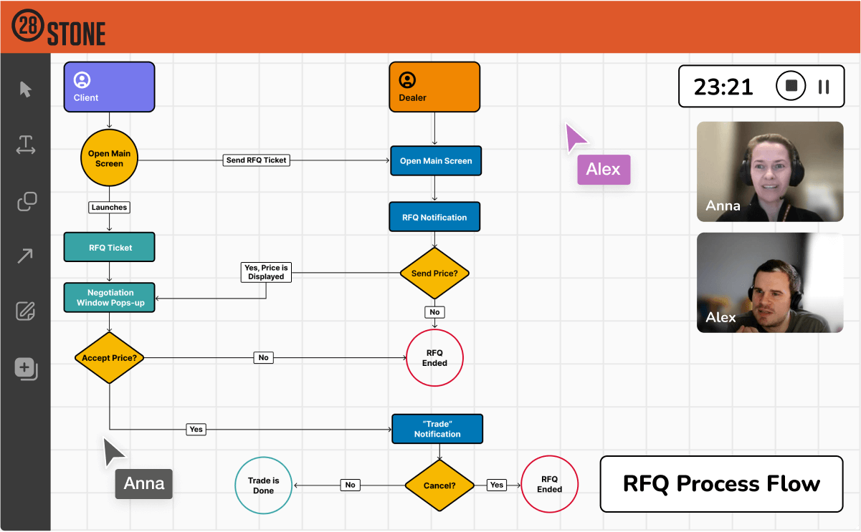
Task: Click the Send Price? decision diamond
Action: coord(434,274)
